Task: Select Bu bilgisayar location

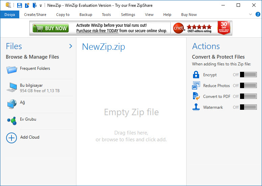Action: coord(40,88)
